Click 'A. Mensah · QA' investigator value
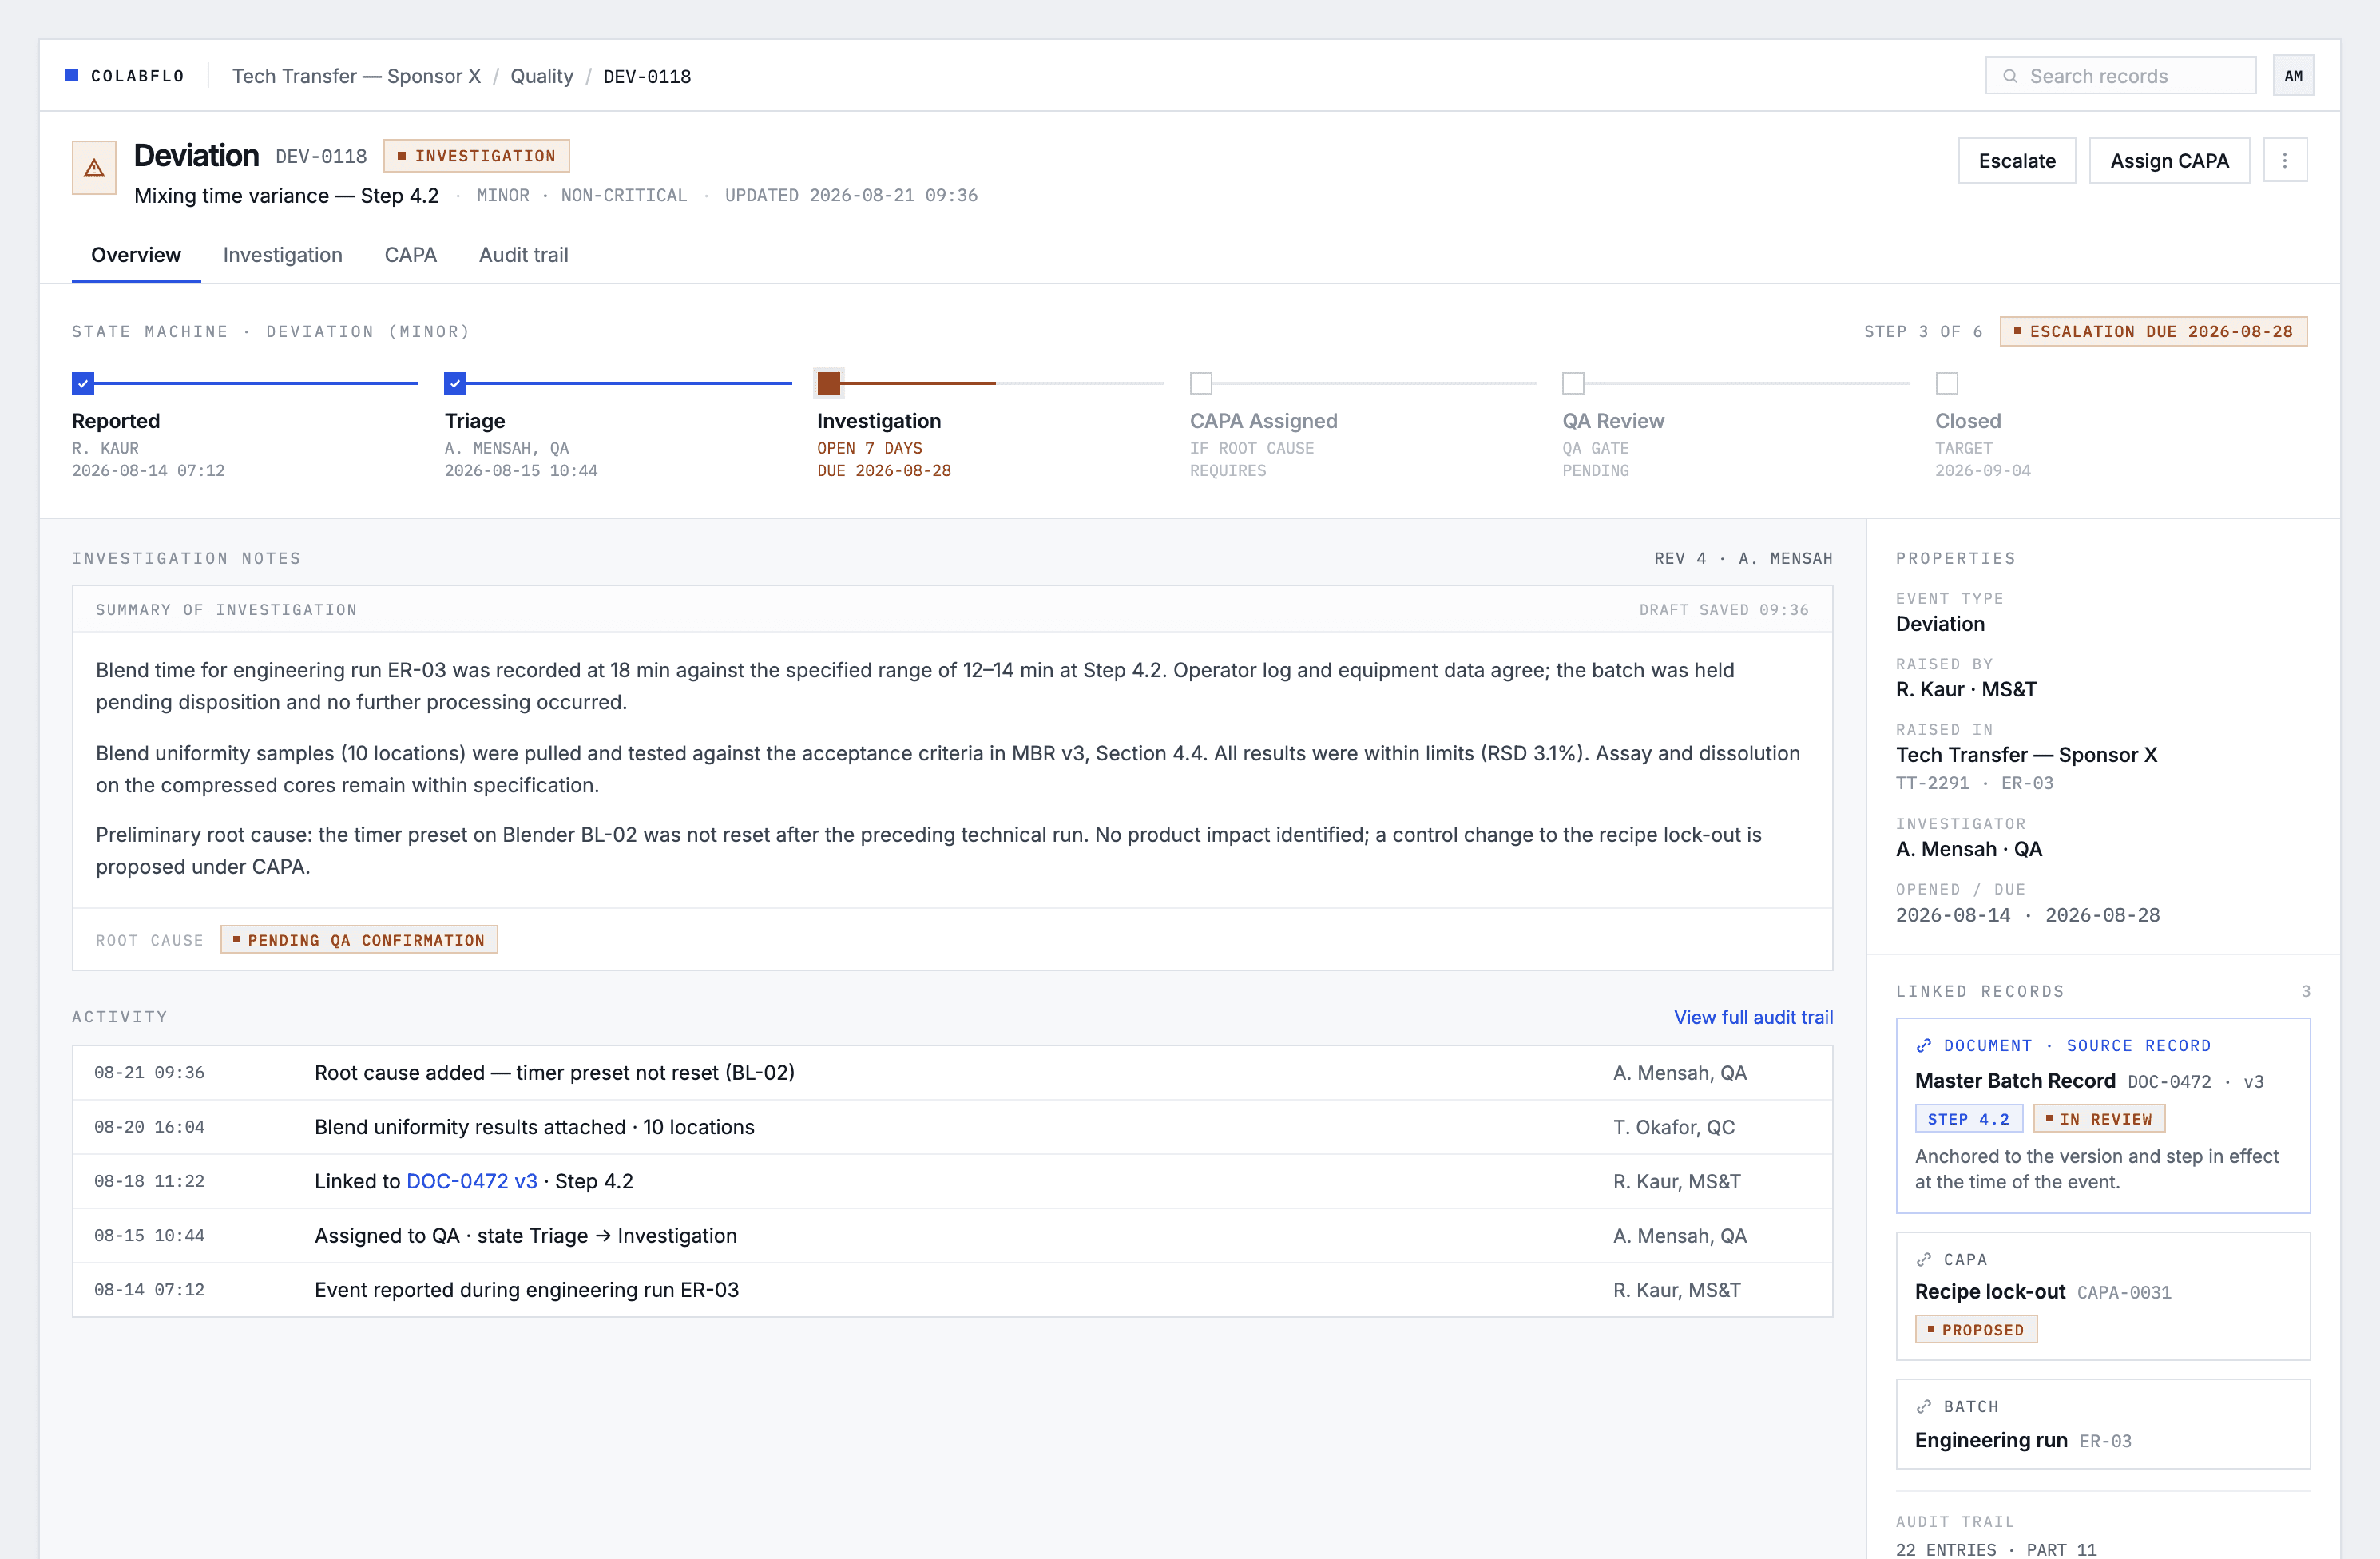 (1968, 849)
